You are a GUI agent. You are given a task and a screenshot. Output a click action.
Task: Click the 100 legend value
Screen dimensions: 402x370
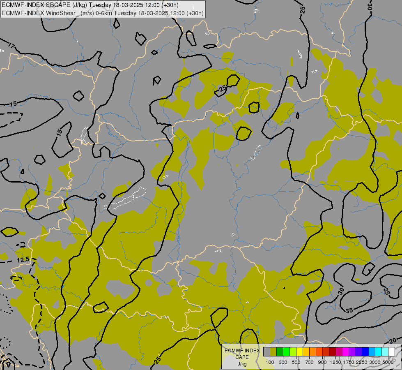pyautogui.click(x=270, y=362)
